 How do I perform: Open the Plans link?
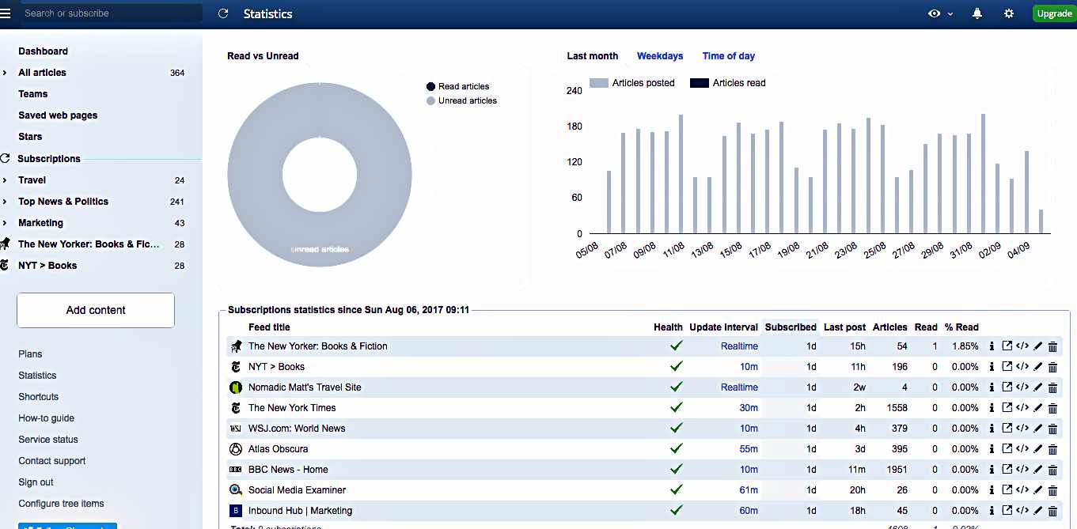(x=30, y=354)
